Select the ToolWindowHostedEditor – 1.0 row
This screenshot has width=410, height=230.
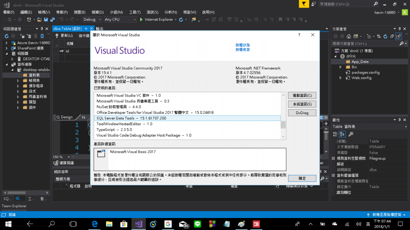tap(124, 124)
